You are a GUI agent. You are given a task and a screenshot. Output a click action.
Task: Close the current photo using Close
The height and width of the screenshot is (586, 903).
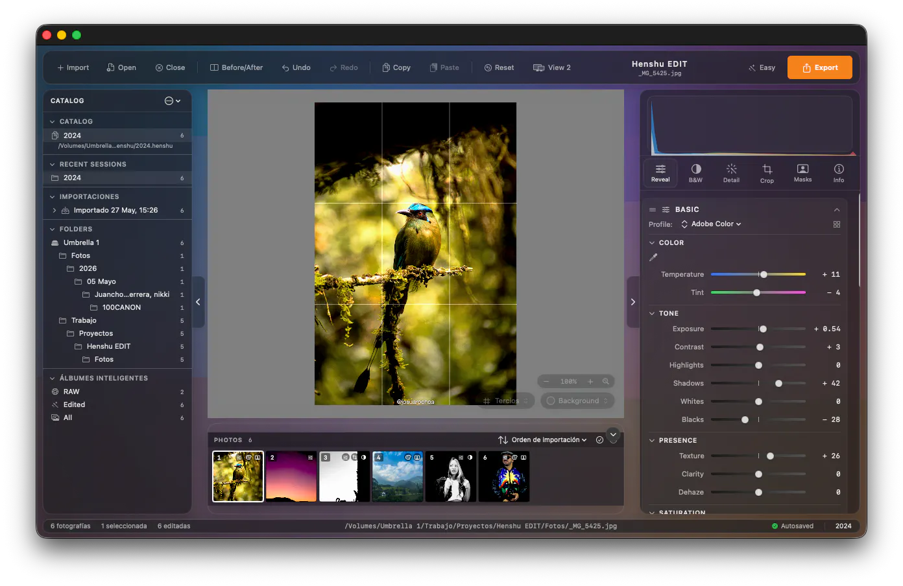(x=170, y=67)
